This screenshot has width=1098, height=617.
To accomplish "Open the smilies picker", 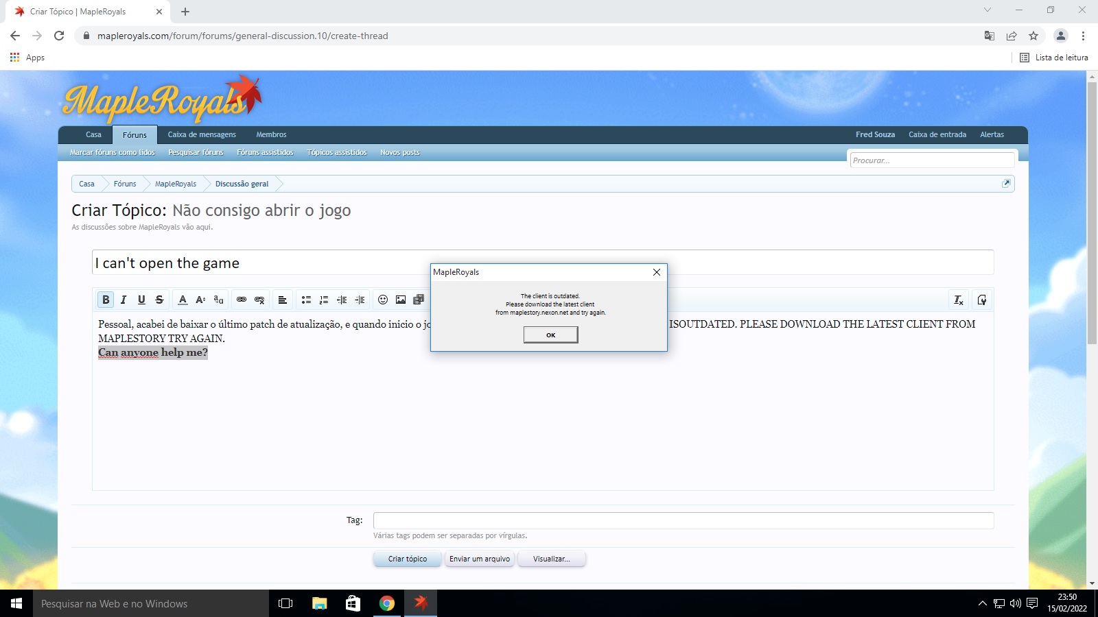I will click(x=383, y=300).
